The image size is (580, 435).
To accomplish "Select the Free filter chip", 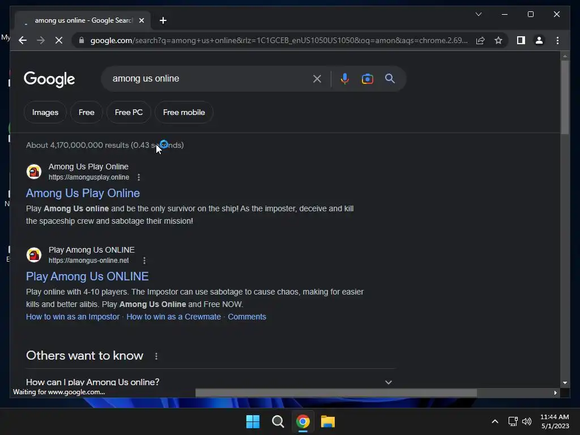I will (87, 112).
